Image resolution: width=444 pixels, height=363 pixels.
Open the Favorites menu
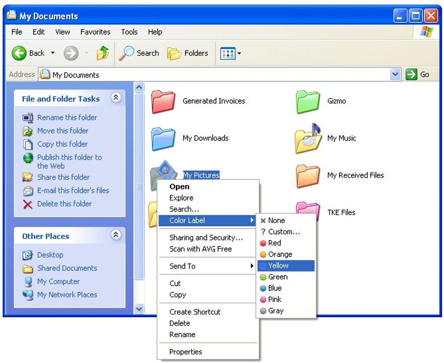click(95, 32)
